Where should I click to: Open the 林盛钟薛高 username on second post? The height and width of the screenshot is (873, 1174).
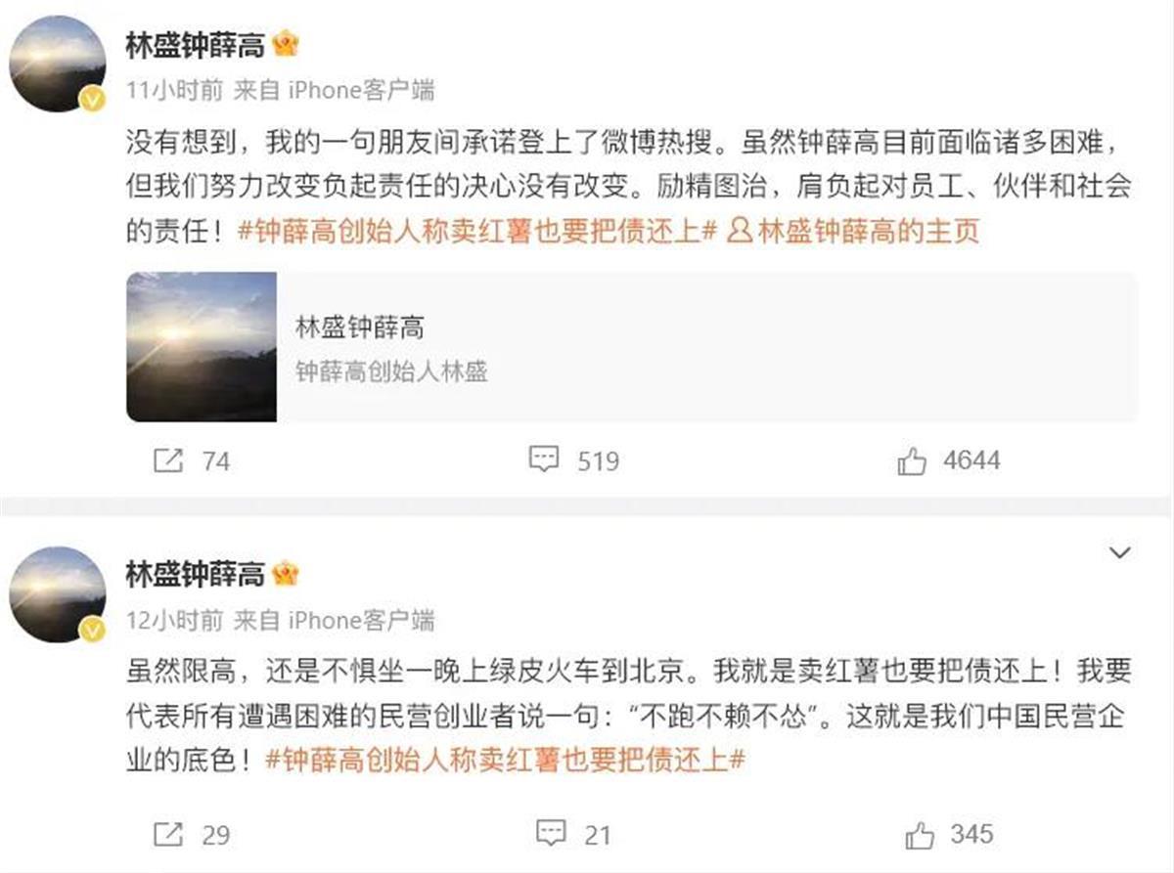(x=195, y=575)
